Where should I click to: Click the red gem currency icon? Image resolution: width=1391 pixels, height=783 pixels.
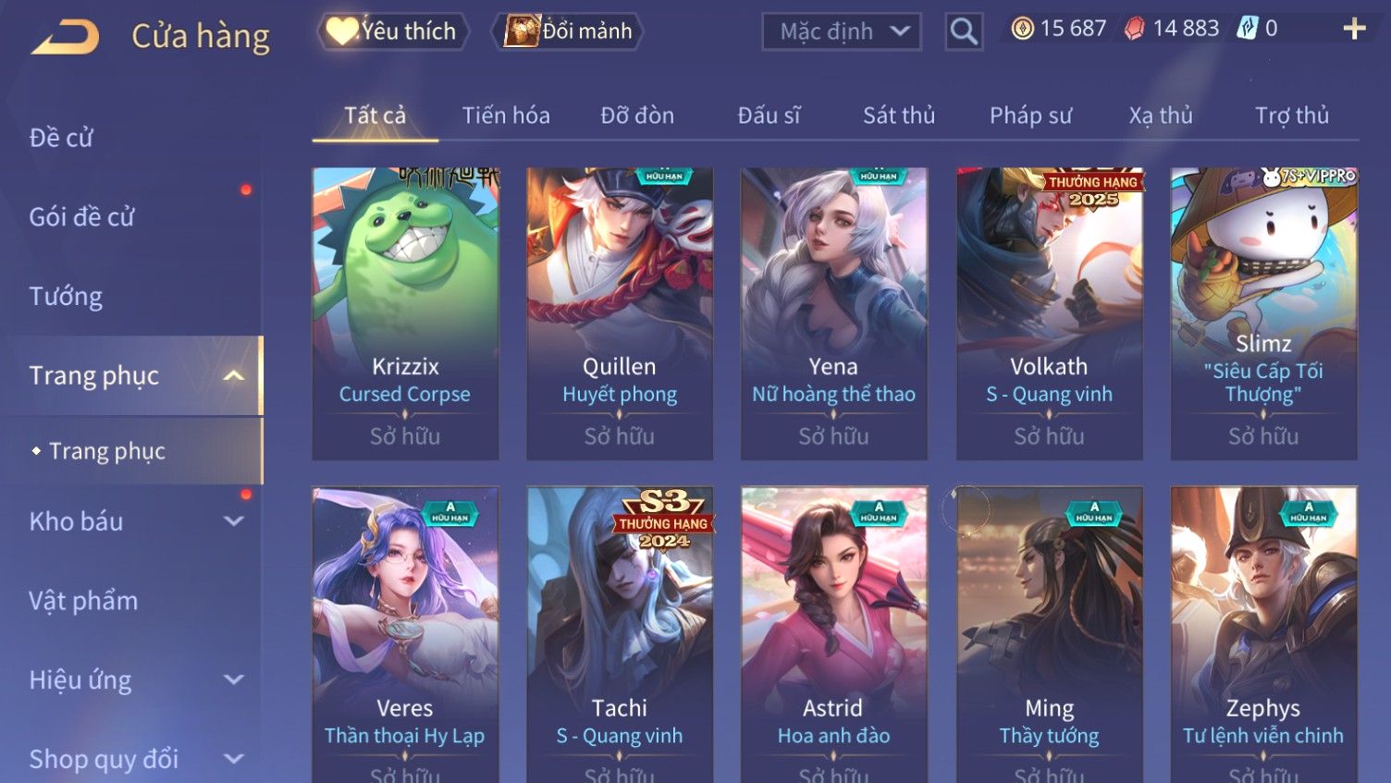[x=1134, y=29]
